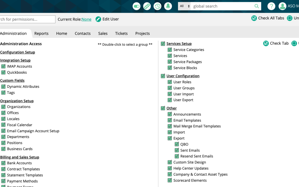Toggle the Other group checkbox
The image size is (299, 187).
click(163, 108)
